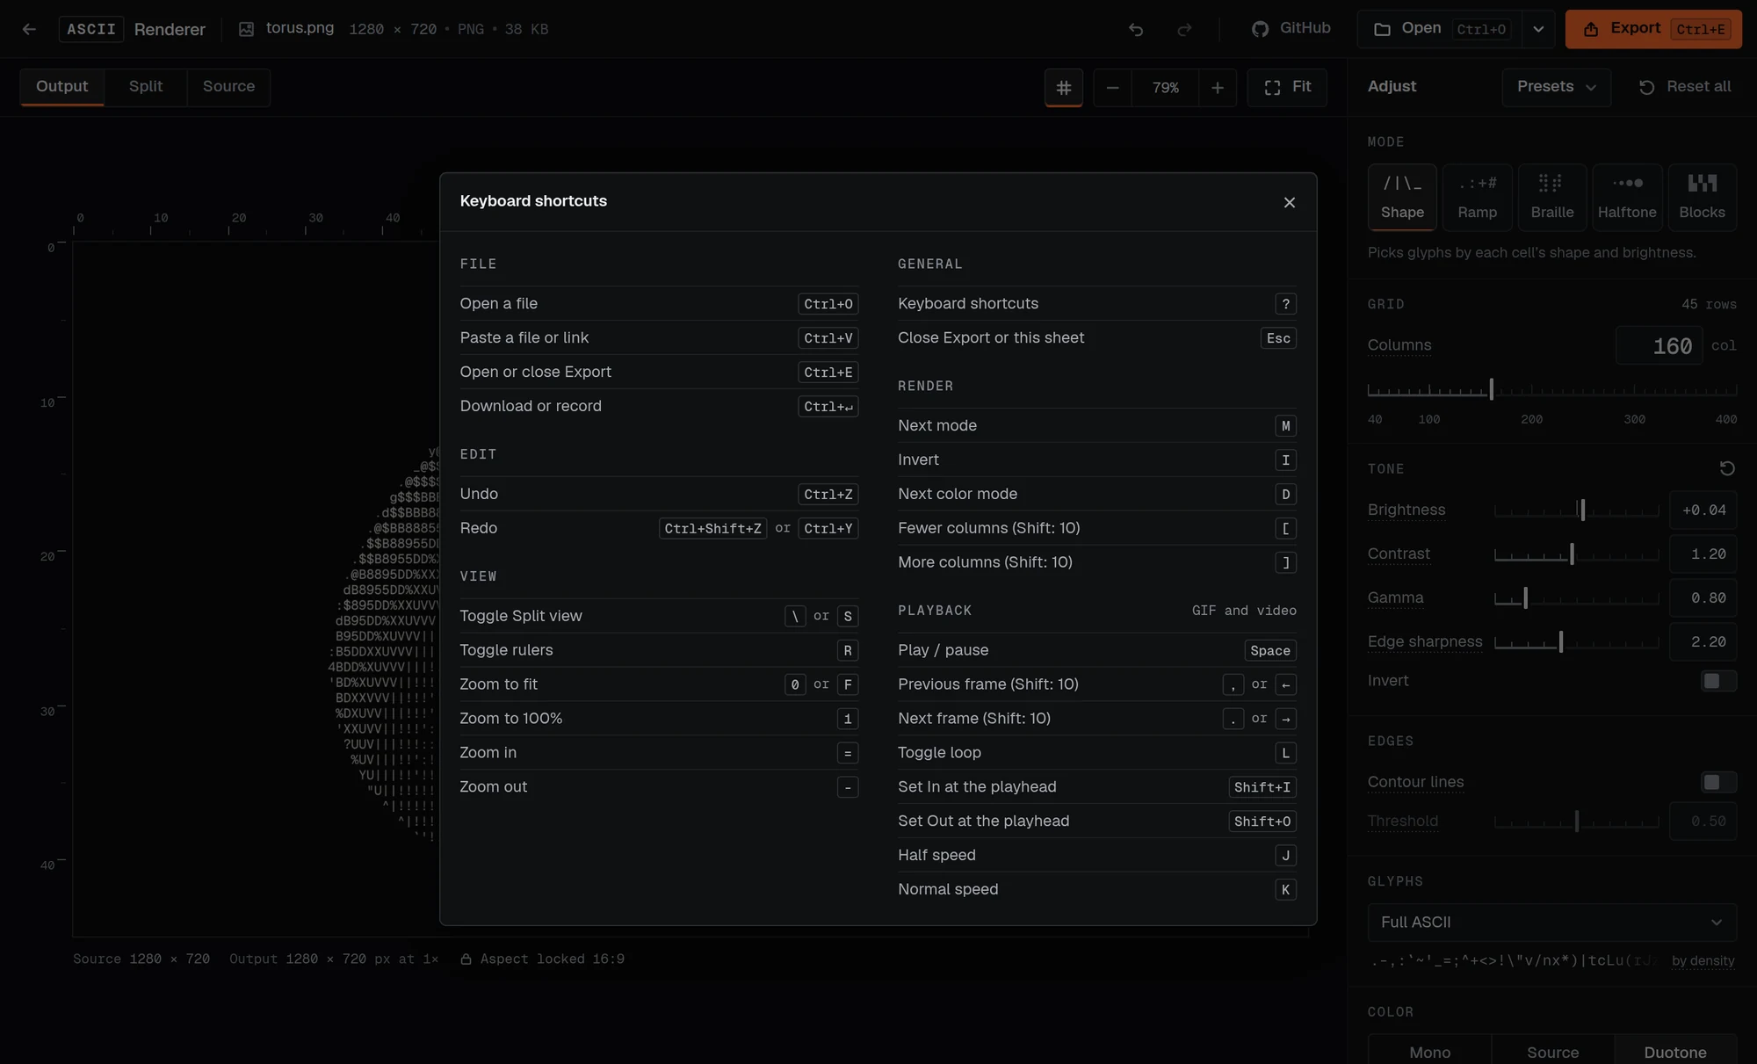This screenshot has width=1757, height=1064.
Task: Open the GitHub link
Action: tap(1291, 28)
